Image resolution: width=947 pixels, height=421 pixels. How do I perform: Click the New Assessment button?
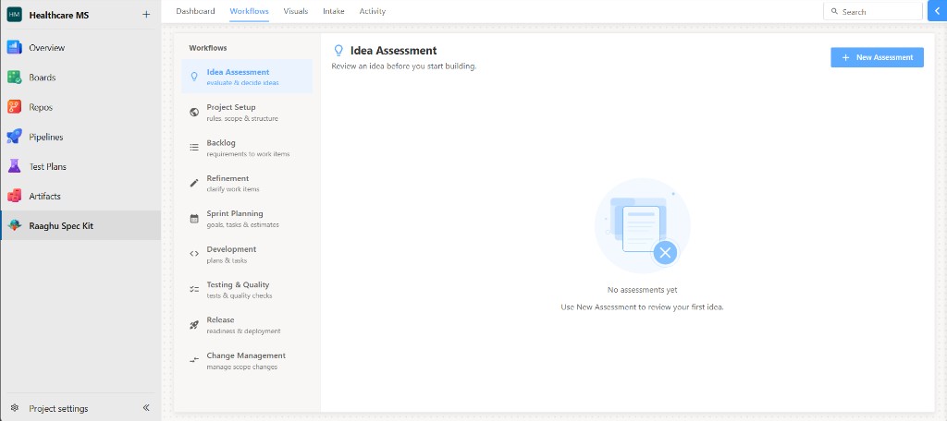[877, 57]
